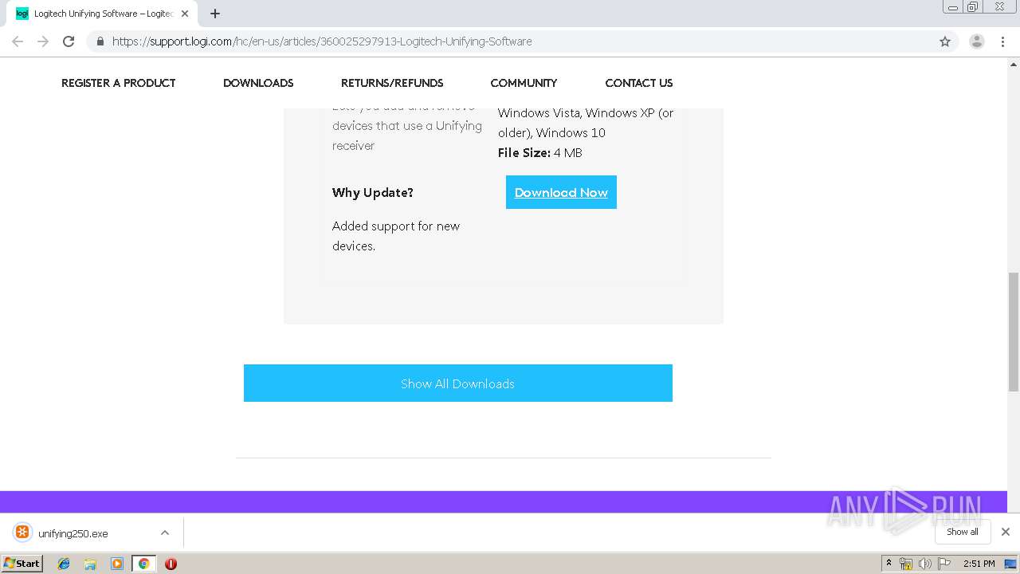Open the Register a Product menu item
The image size is (1020, 574).
[118, 83]
